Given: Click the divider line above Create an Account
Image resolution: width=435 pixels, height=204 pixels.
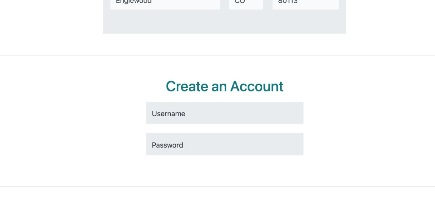Looking at the screenshot, I should click(x=217, y=55).
